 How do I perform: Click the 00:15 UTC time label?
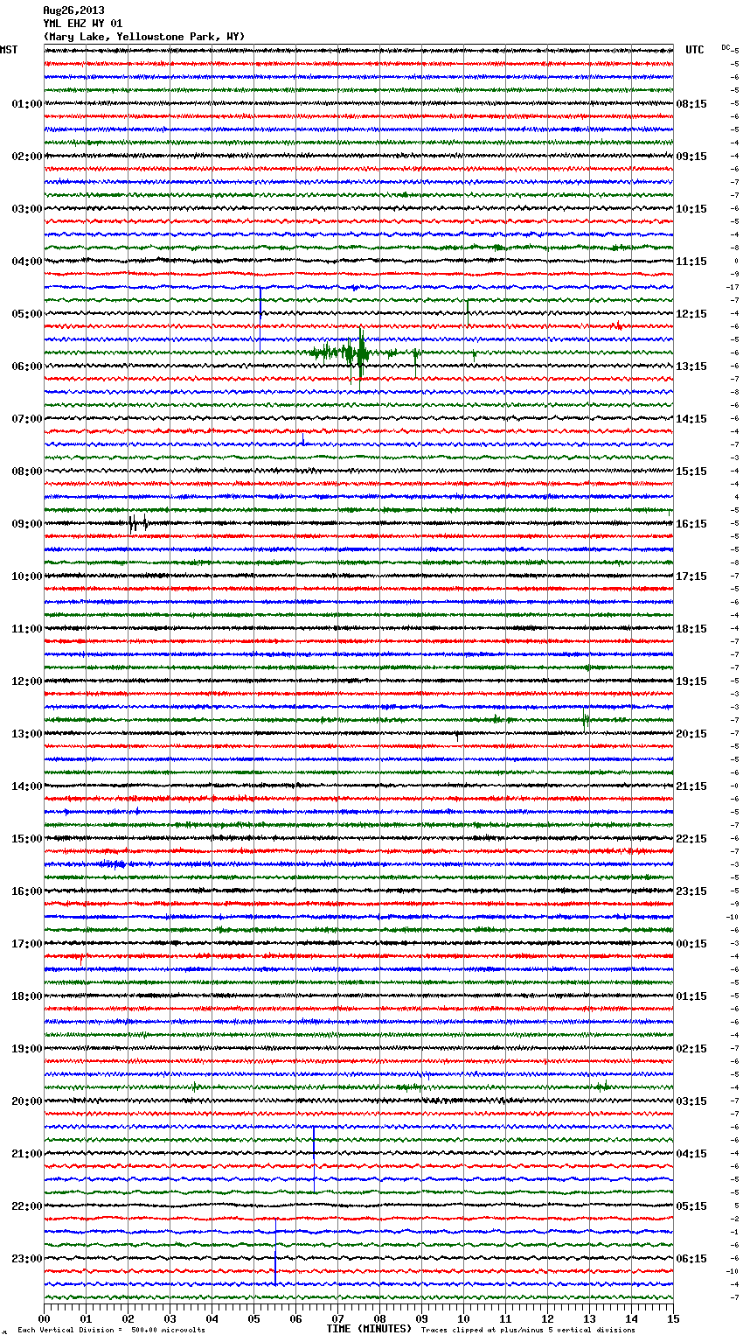[x=691, y=944]
